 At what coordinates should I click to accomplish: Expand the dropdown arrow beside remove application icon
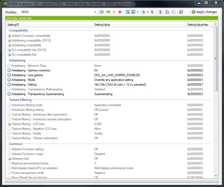point(138,12)
